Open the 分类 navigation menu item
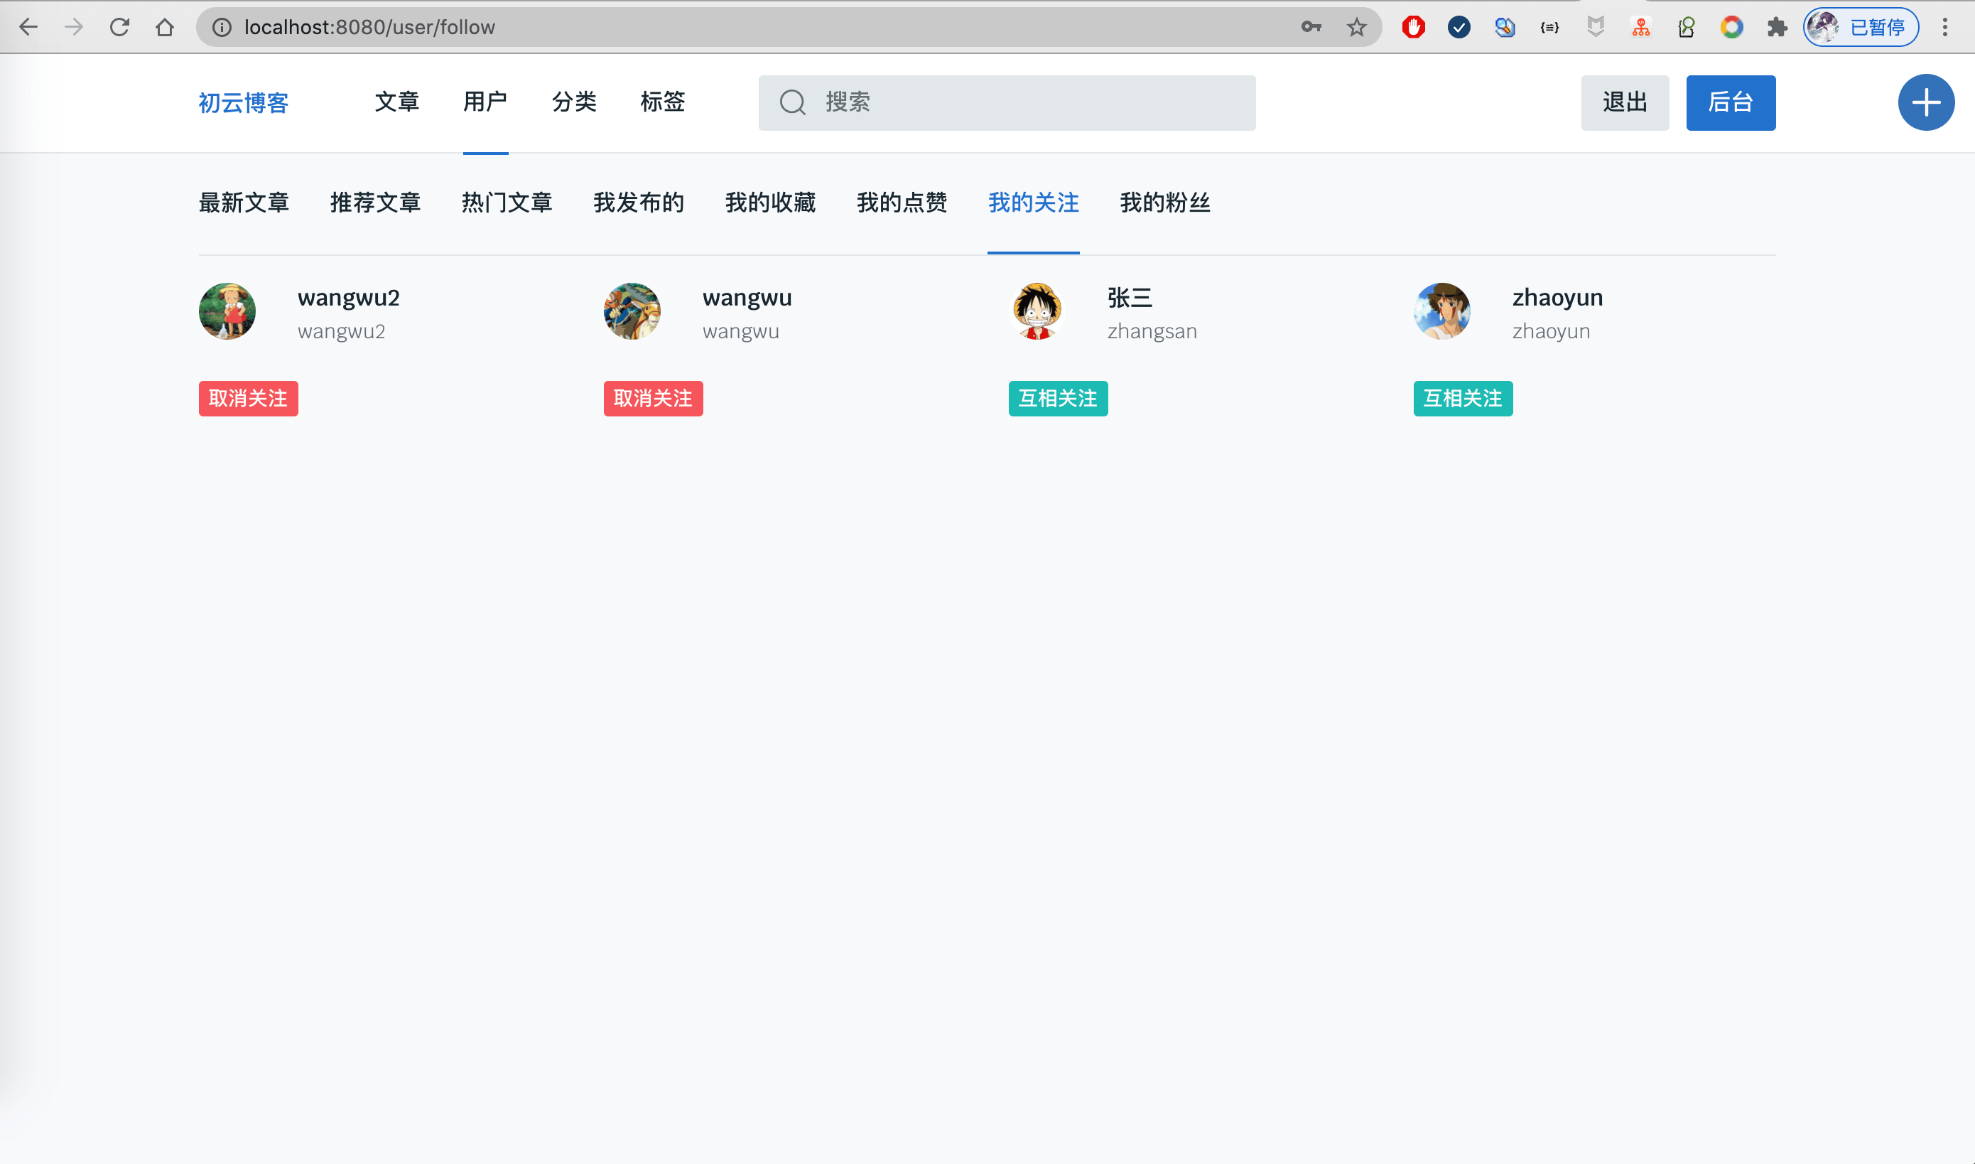 tap(574, 102)
